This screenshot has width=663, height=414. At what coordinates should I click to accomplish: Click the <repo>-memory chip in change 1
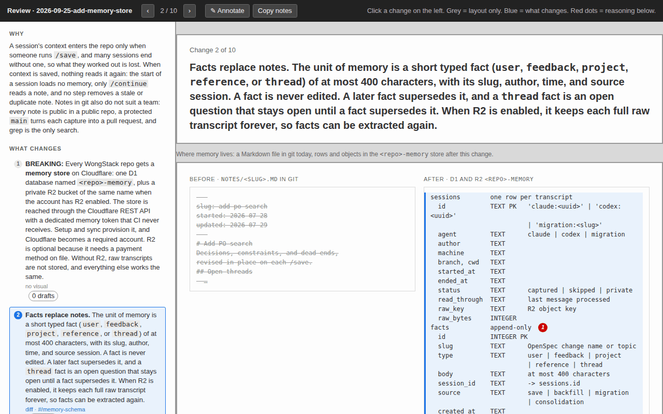[106, 183]
